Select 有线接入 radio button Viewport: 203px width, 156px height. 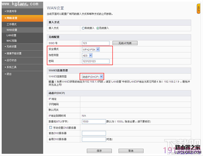(x=83, y=28)
